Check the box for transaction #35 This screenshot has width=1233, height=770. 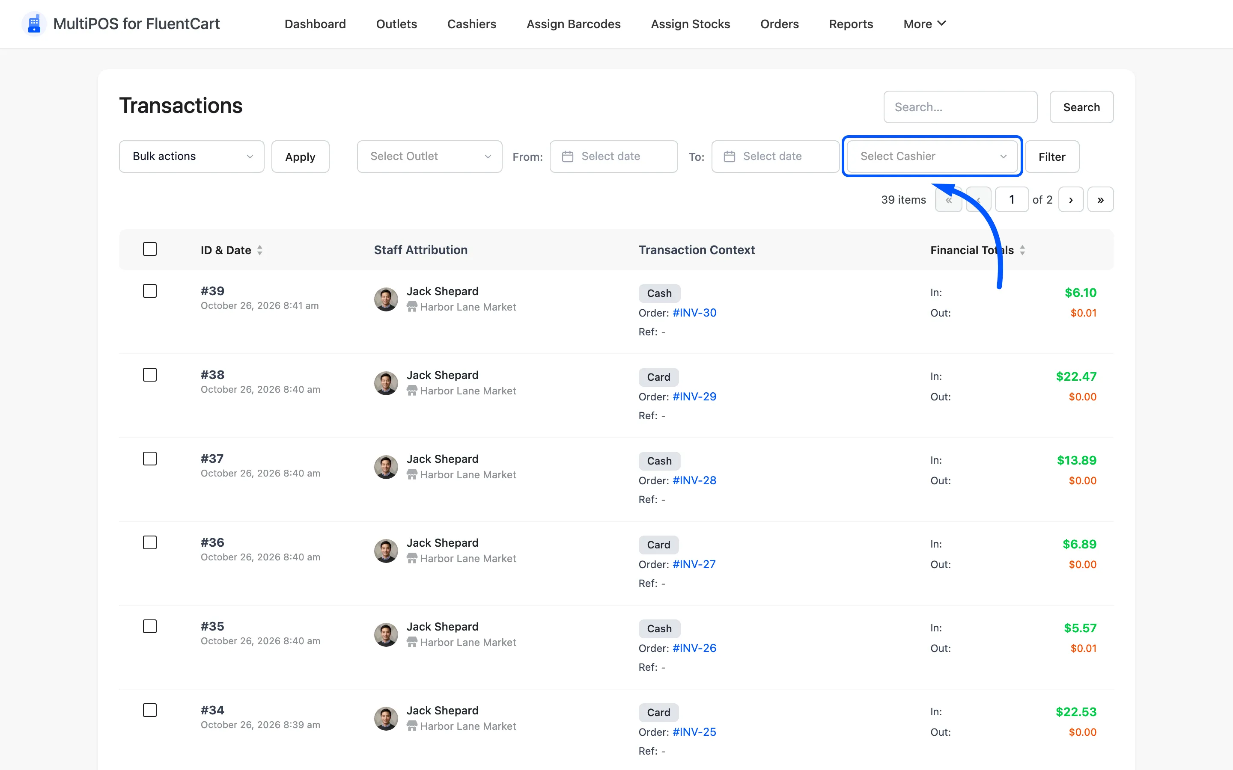pos(150,626)
